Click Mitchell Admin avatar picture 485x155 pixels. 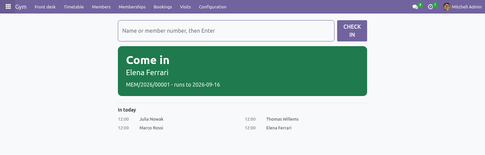pos(447,7)
